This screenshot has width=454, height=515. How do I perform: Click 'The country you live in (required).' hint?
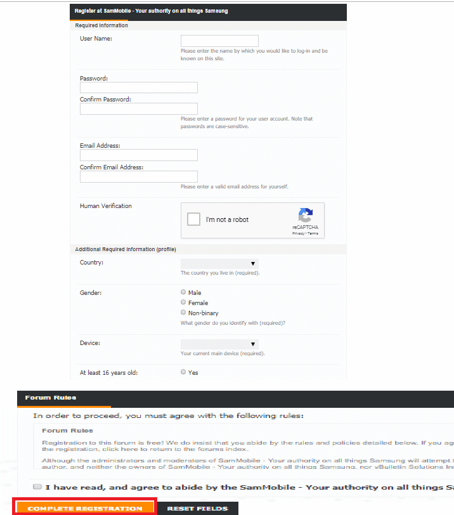pos(220,273)
